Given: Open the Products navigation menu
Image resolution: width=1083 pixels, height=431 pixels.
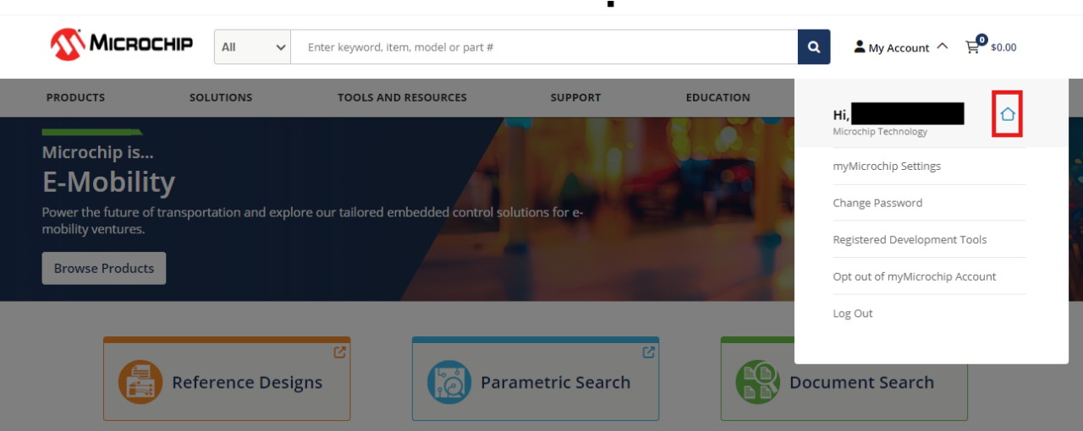Looking at the screenshot, I should [x=75, y=98].
